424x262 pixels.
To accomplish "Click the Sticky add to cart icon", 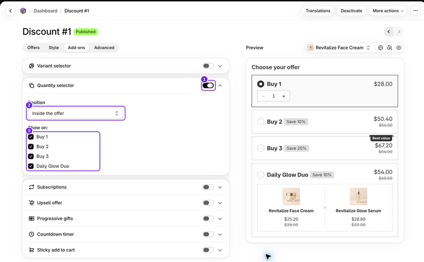I will [x=31, y=250].
